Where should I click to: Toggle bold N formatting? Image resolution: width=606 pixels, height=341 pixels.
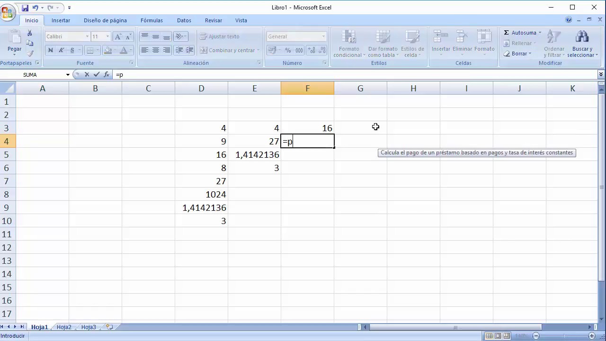(x=51, y=50)
